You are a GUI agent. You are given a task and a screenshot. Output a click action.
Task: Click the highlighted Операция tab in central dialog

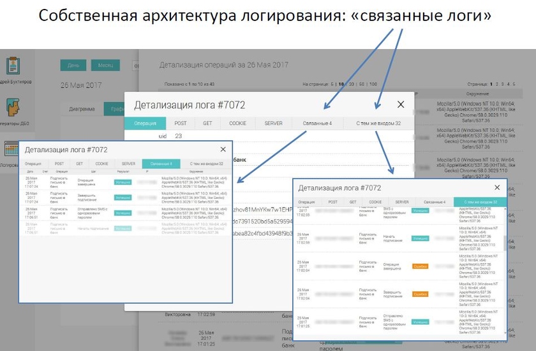[145, 123]
